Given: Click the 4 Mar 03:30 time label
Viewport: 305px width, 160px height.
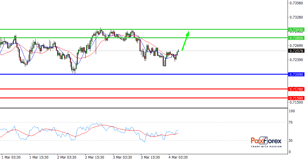Looking at the screenshot, I should 178,157.
